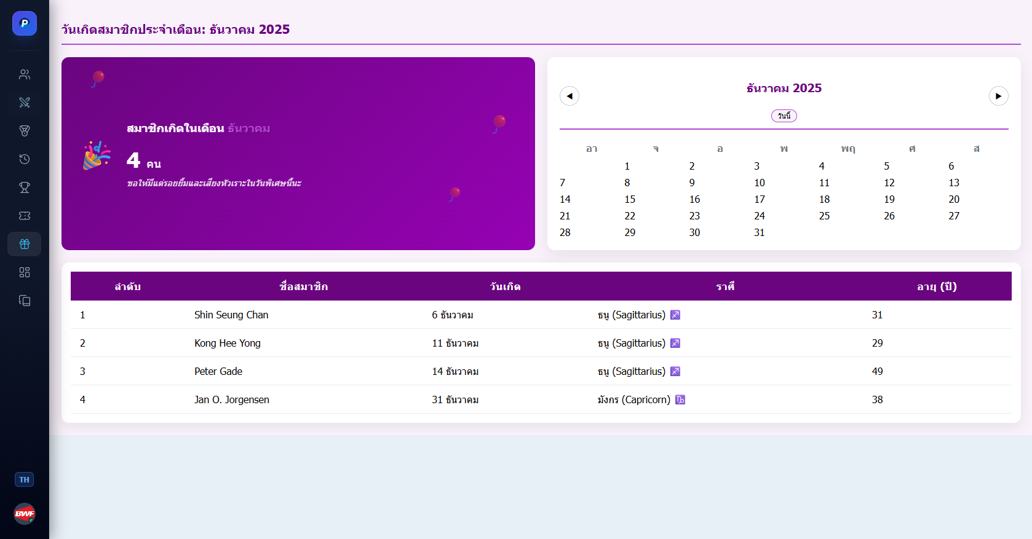Click member name Peter Gade
The height and width of the screenshot is (539, 1032).
tap(218, 371)
